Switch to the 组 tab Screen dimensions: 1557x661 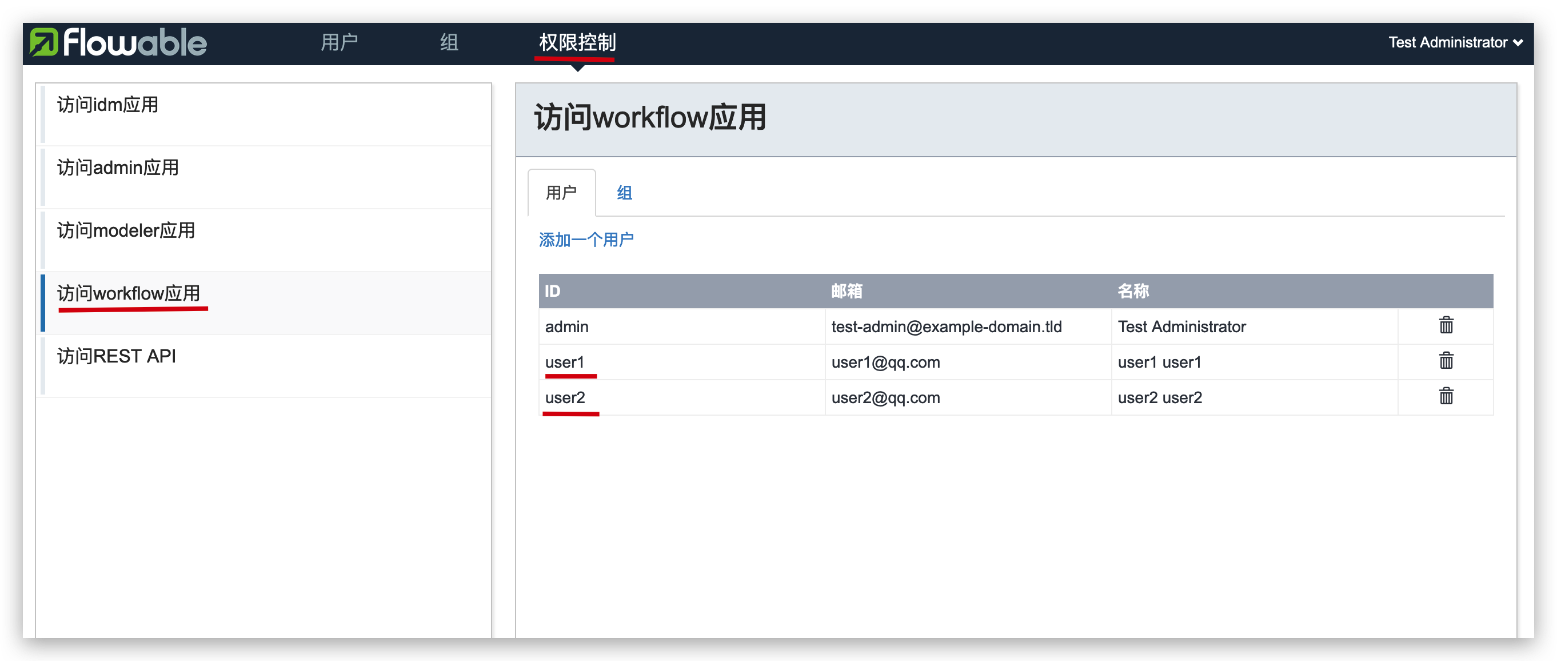pos(624,193)
